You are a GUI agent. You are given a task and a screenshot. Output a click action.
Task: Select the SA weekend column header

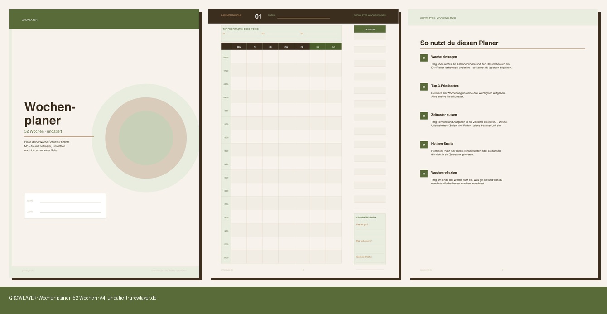318,46
